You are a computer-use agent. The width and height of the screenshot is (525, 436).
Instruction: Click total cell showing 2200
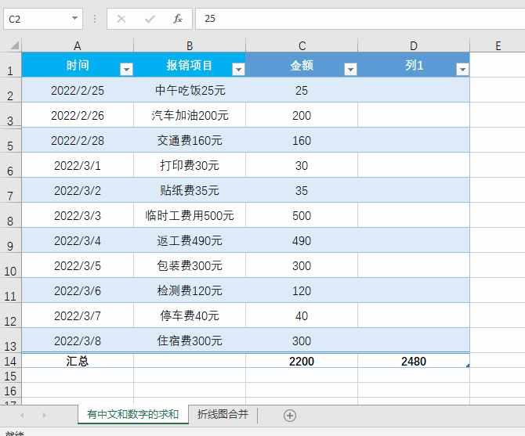[x=302, y=361]
